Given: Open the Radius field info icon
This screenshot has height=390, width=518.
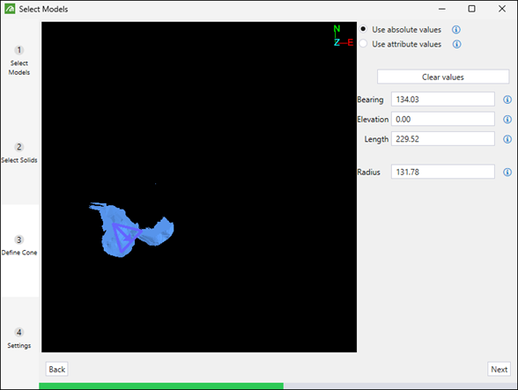Looking at the screenshot, I should tap(507, 172).
